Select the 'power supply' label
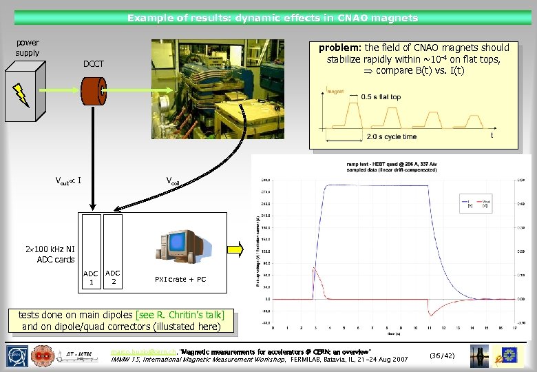The height and width of the screenshot is (372, 537). pos(28,48)
